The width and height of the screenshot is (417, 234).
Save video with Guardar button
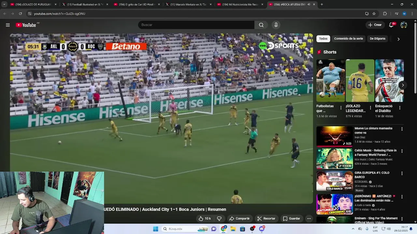pyautogui.click(x=291, y=219)
